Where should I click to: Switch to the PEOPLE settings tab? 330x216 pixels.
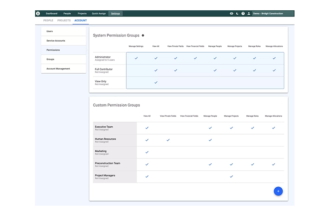[48, 20]
